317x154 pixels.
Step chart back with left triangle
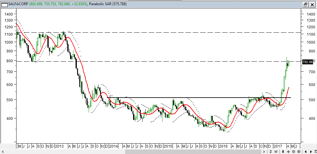[305, 152]
